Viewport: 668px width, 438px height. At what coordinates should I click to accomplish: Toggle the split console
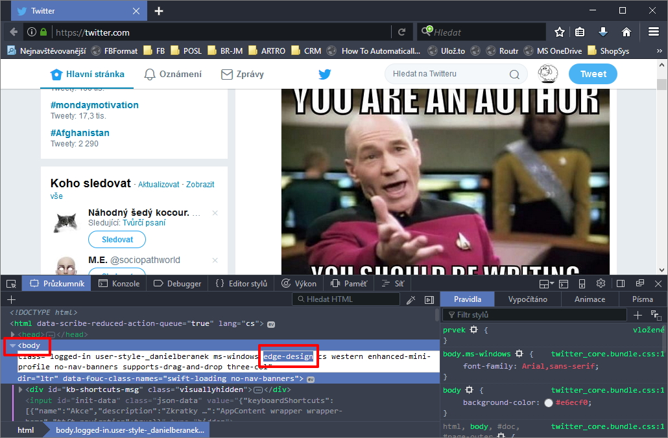point(564,284)
